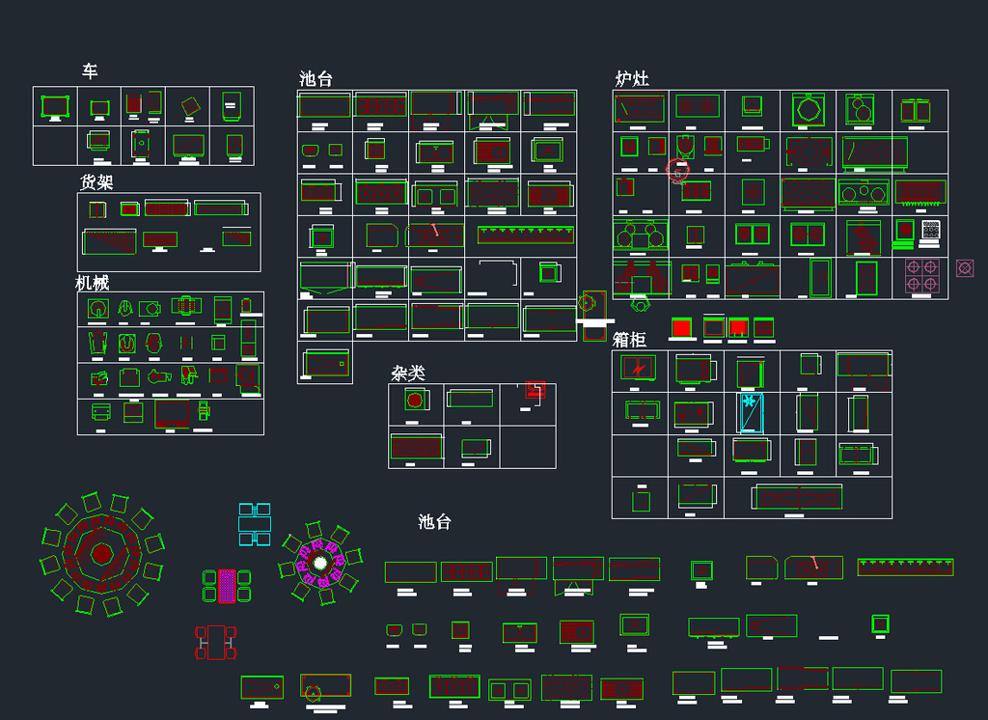Click the 车 section heading
Image resolution: width=988 pixels, height=720 pixels.
coord(90,71)
